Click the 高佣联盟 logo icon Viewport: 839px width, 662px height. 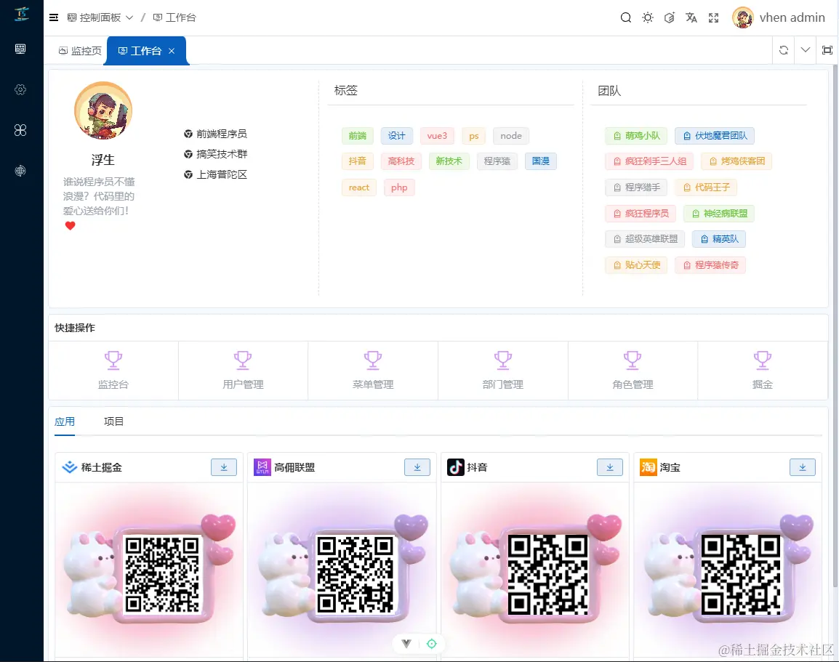pyautogui.click(x=262, y=467)
